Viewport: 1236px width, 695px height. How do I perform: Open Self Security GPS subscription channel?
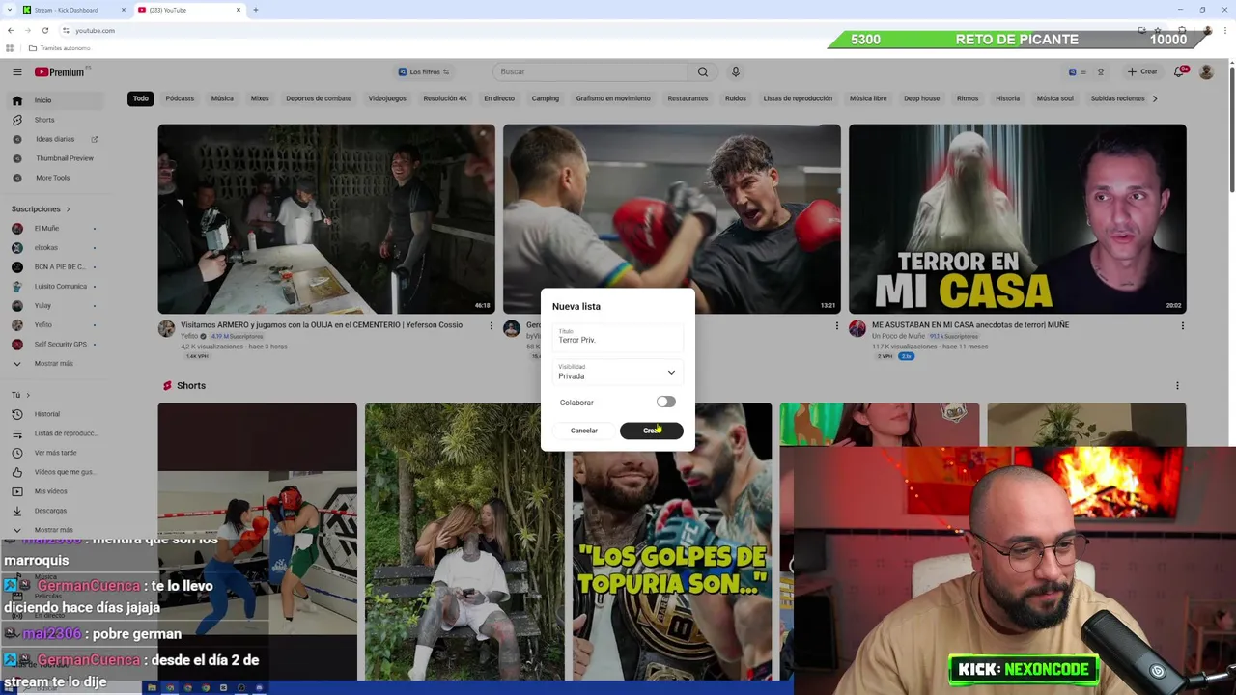pos(60,344)
